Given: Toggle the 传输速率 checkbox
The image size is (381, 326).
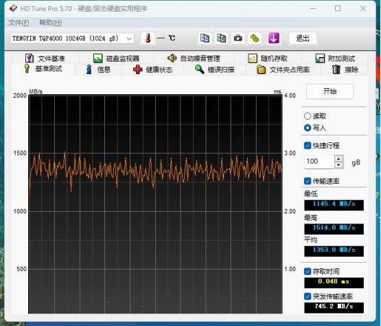Looking at the screenshot, I should 308,181.
